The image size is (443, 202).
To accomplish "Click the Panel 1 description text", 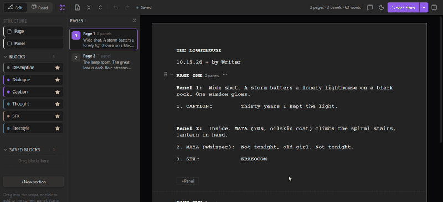I will coord(285,91).
